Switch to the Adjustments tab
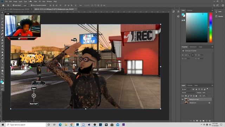Screen dimensions: 225x127 193,47
